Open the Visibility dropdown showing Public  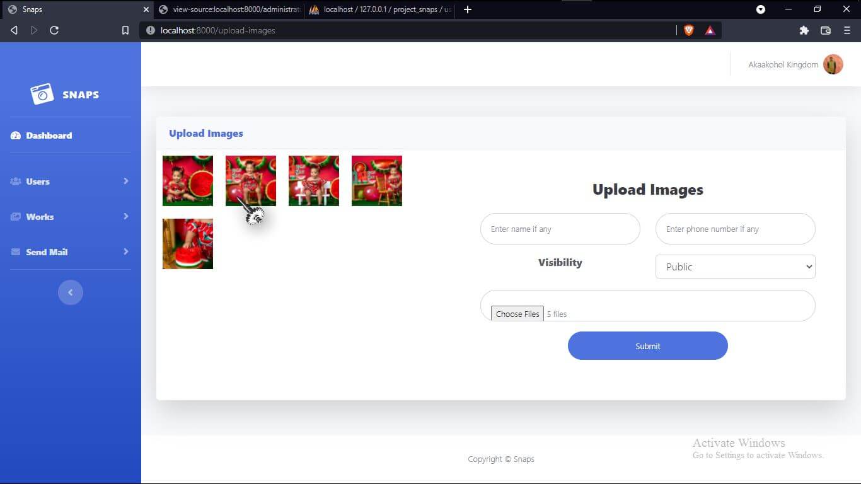click(735, 267)
